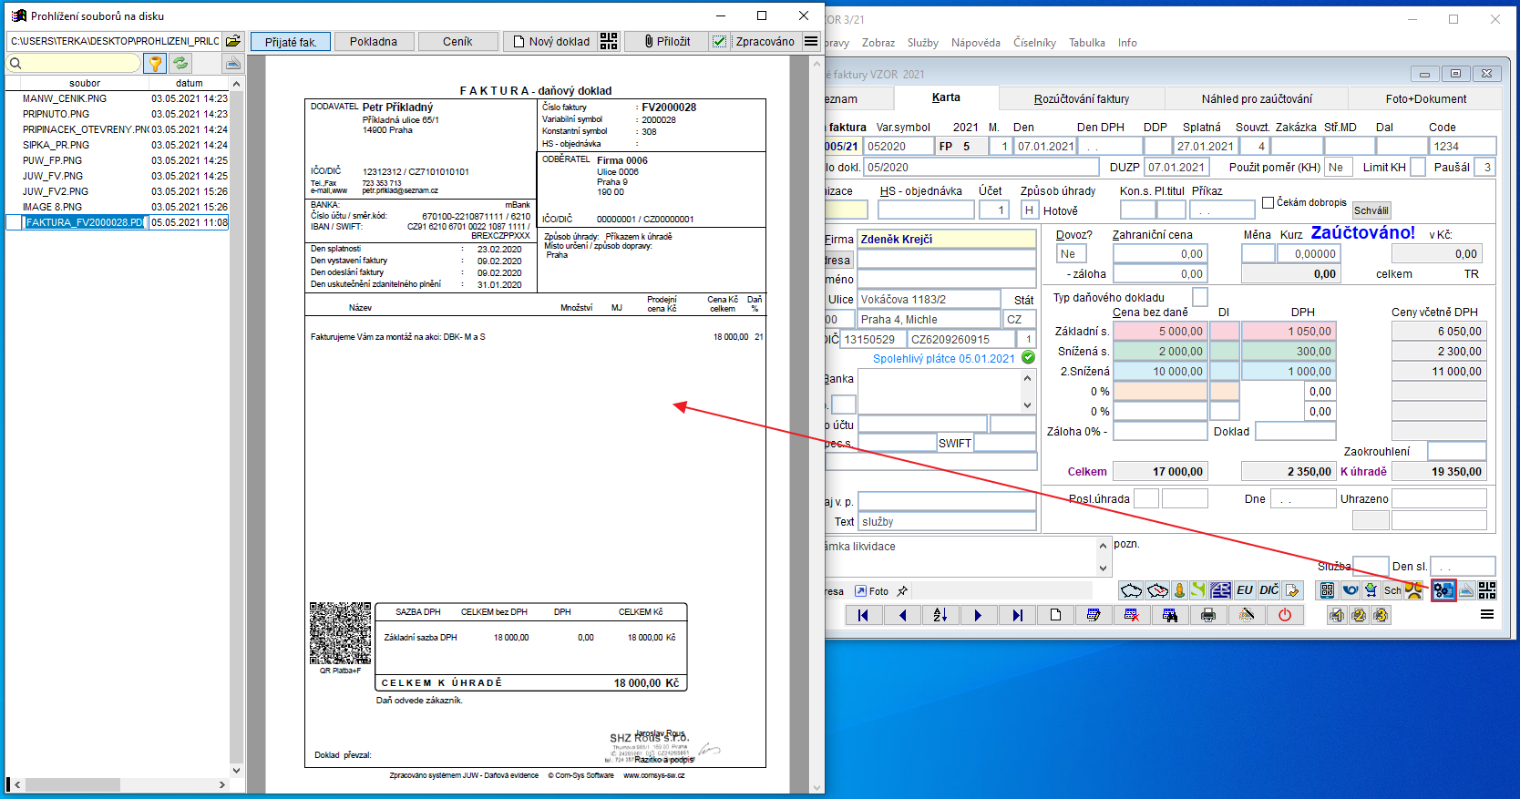The height and width of the screenshot is (799, 1520).
Task: Click the DIČ icon button
Action: click(1269, 590)
